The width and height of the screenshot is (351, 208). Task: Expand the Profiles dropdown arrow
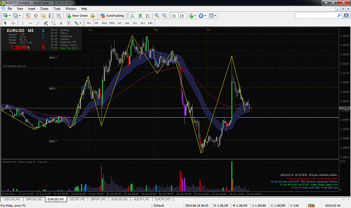coord(20,16)
